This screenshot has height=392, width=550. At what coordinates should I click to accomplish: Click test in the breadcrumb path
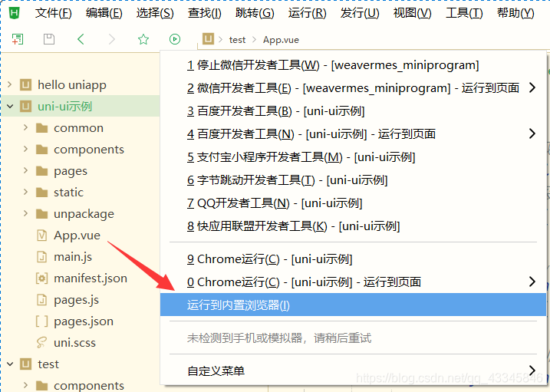click(x=237, y=40)
